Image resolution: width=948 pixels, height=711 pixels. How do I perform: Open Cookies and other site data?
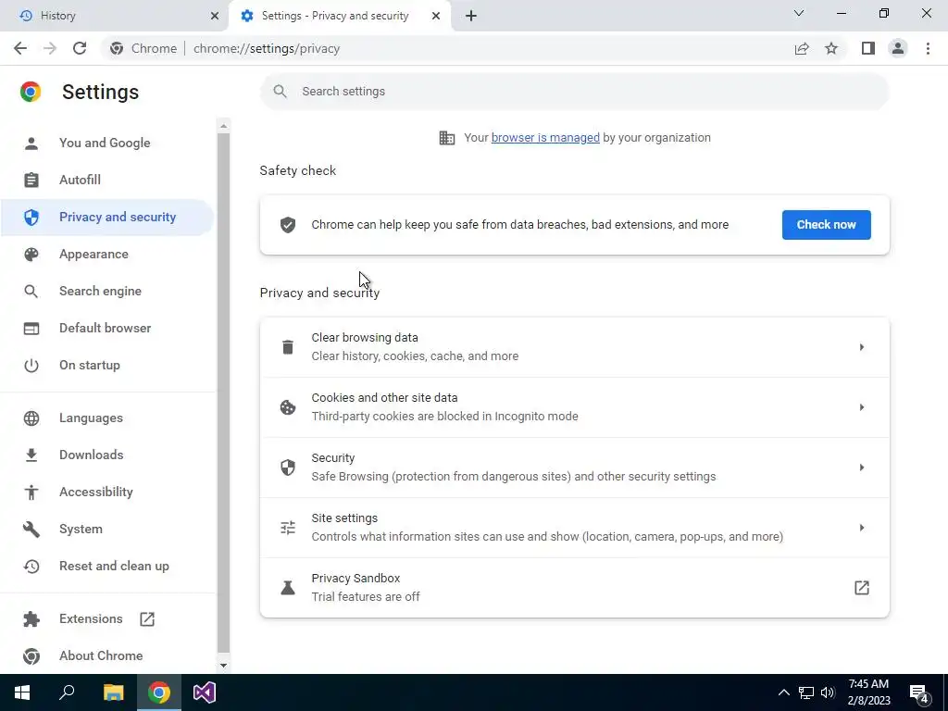coord(574,407)
